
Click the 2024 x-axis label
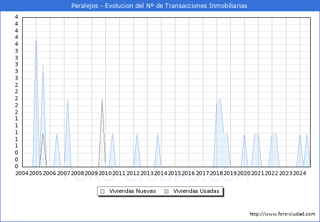click(x=299, y=173)
